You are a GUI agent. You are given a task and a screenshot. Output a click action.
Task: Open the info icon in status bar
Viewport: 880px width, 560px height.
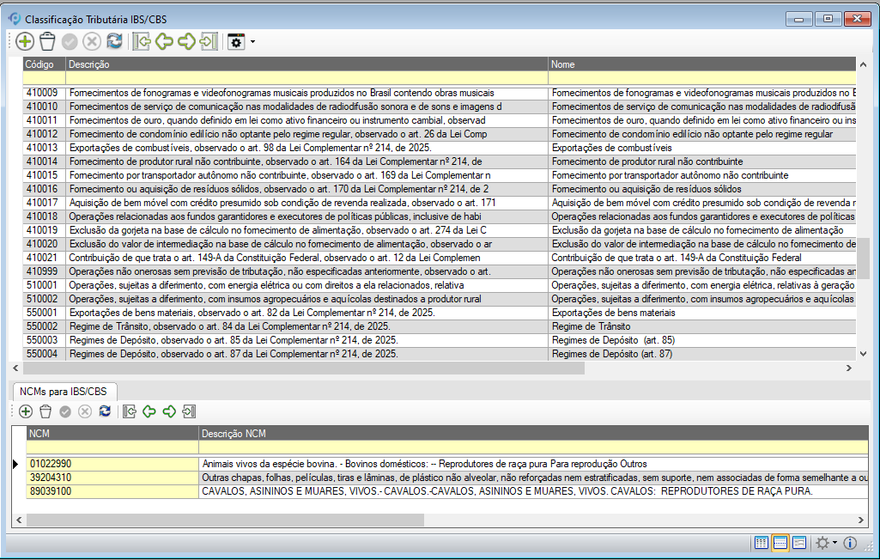[850, 543]
